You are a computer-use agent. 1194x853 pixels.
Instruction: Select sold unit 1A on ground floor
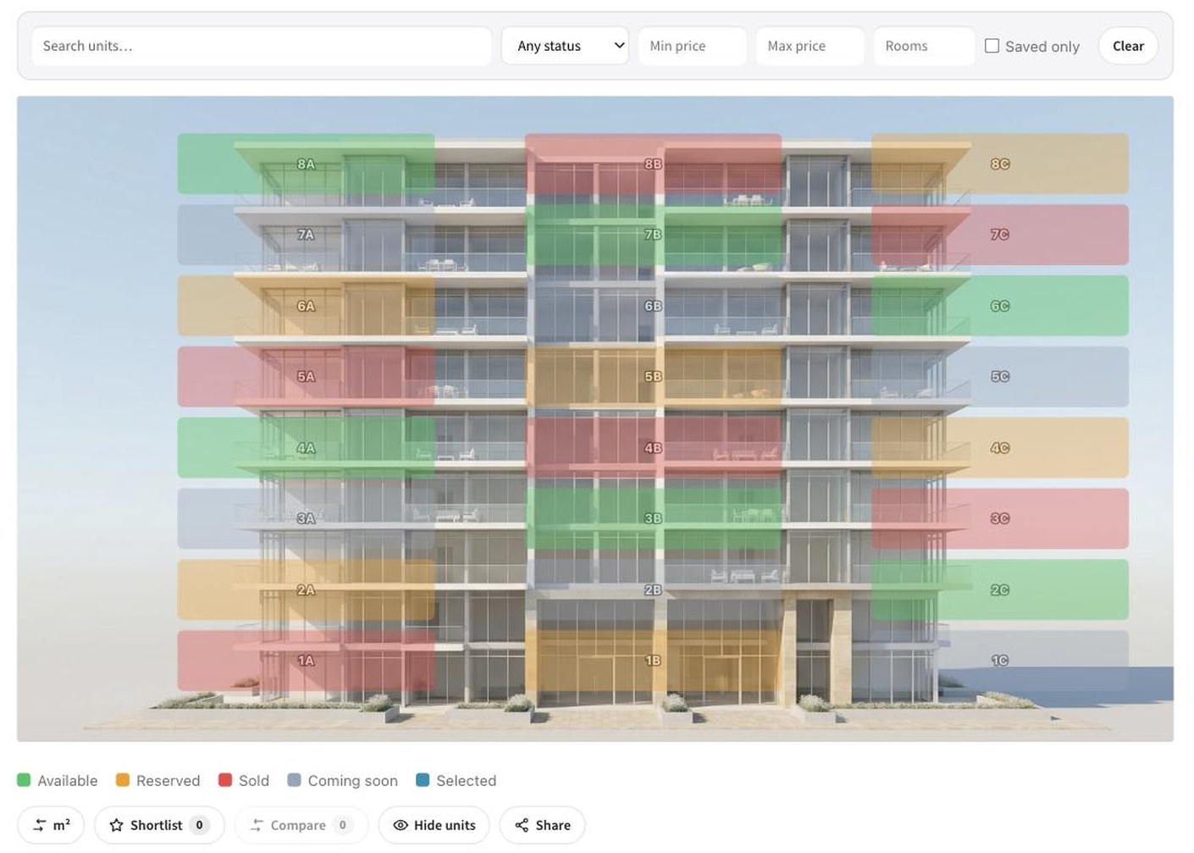click(306, 660)
